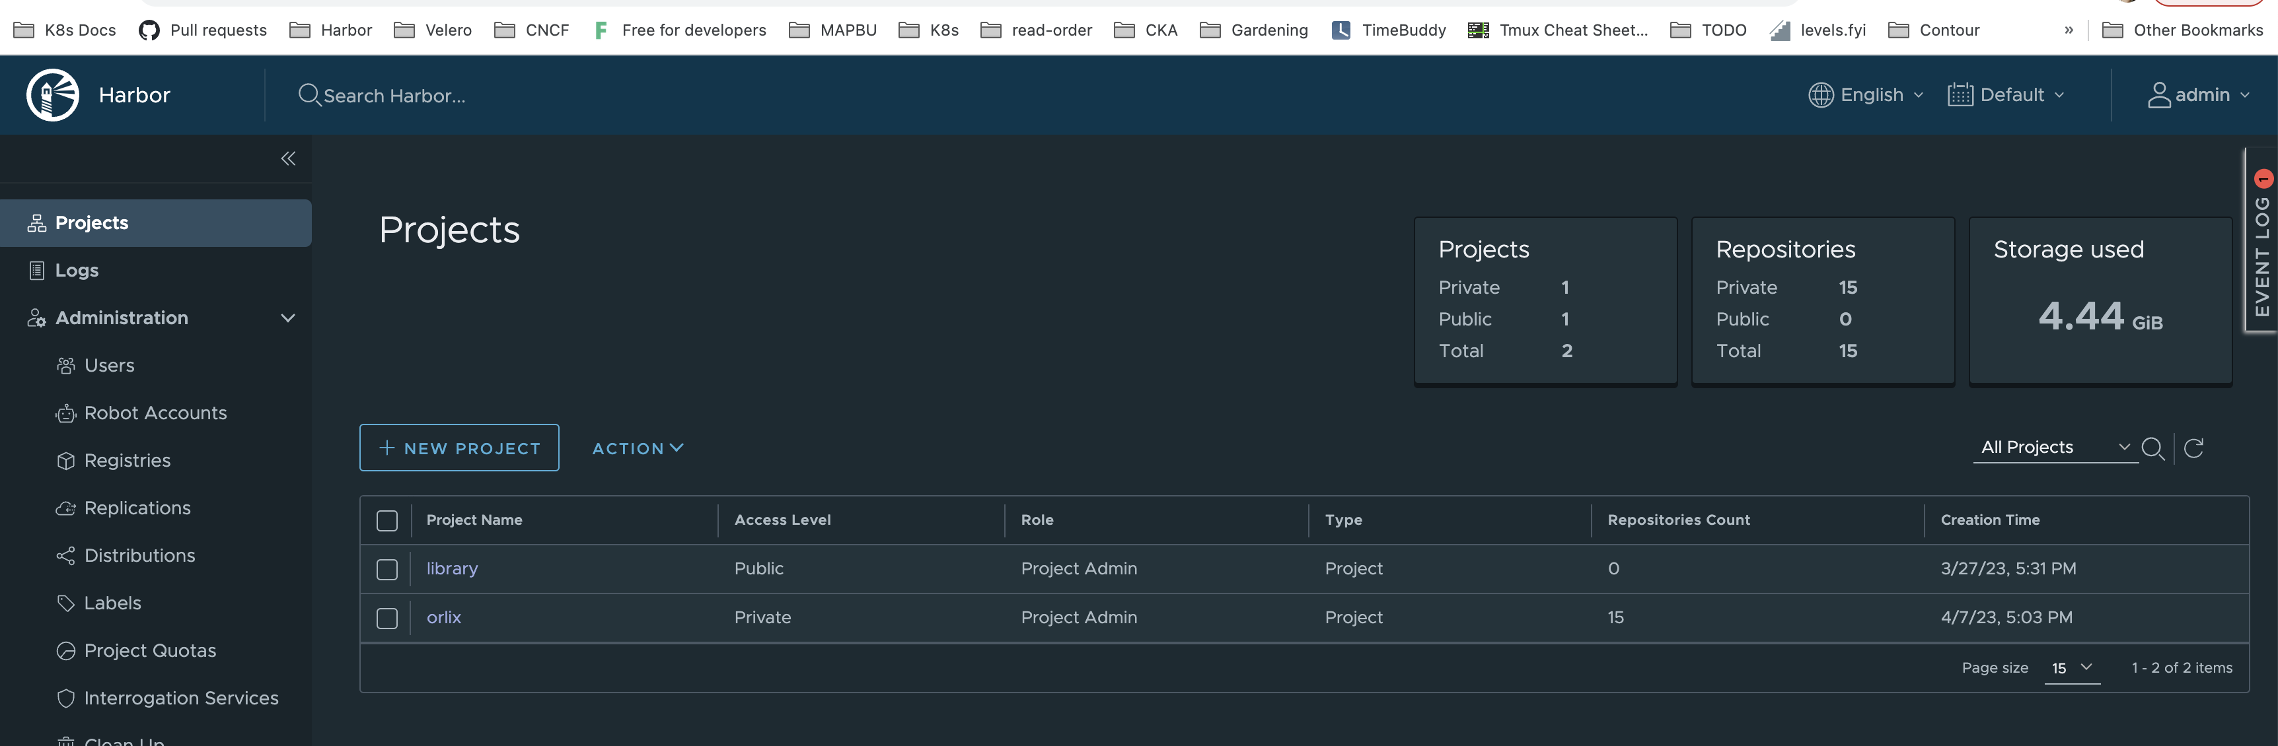Open the ACTION dropdown
Screen dimensions: 2278x746
tap(638, 448)
